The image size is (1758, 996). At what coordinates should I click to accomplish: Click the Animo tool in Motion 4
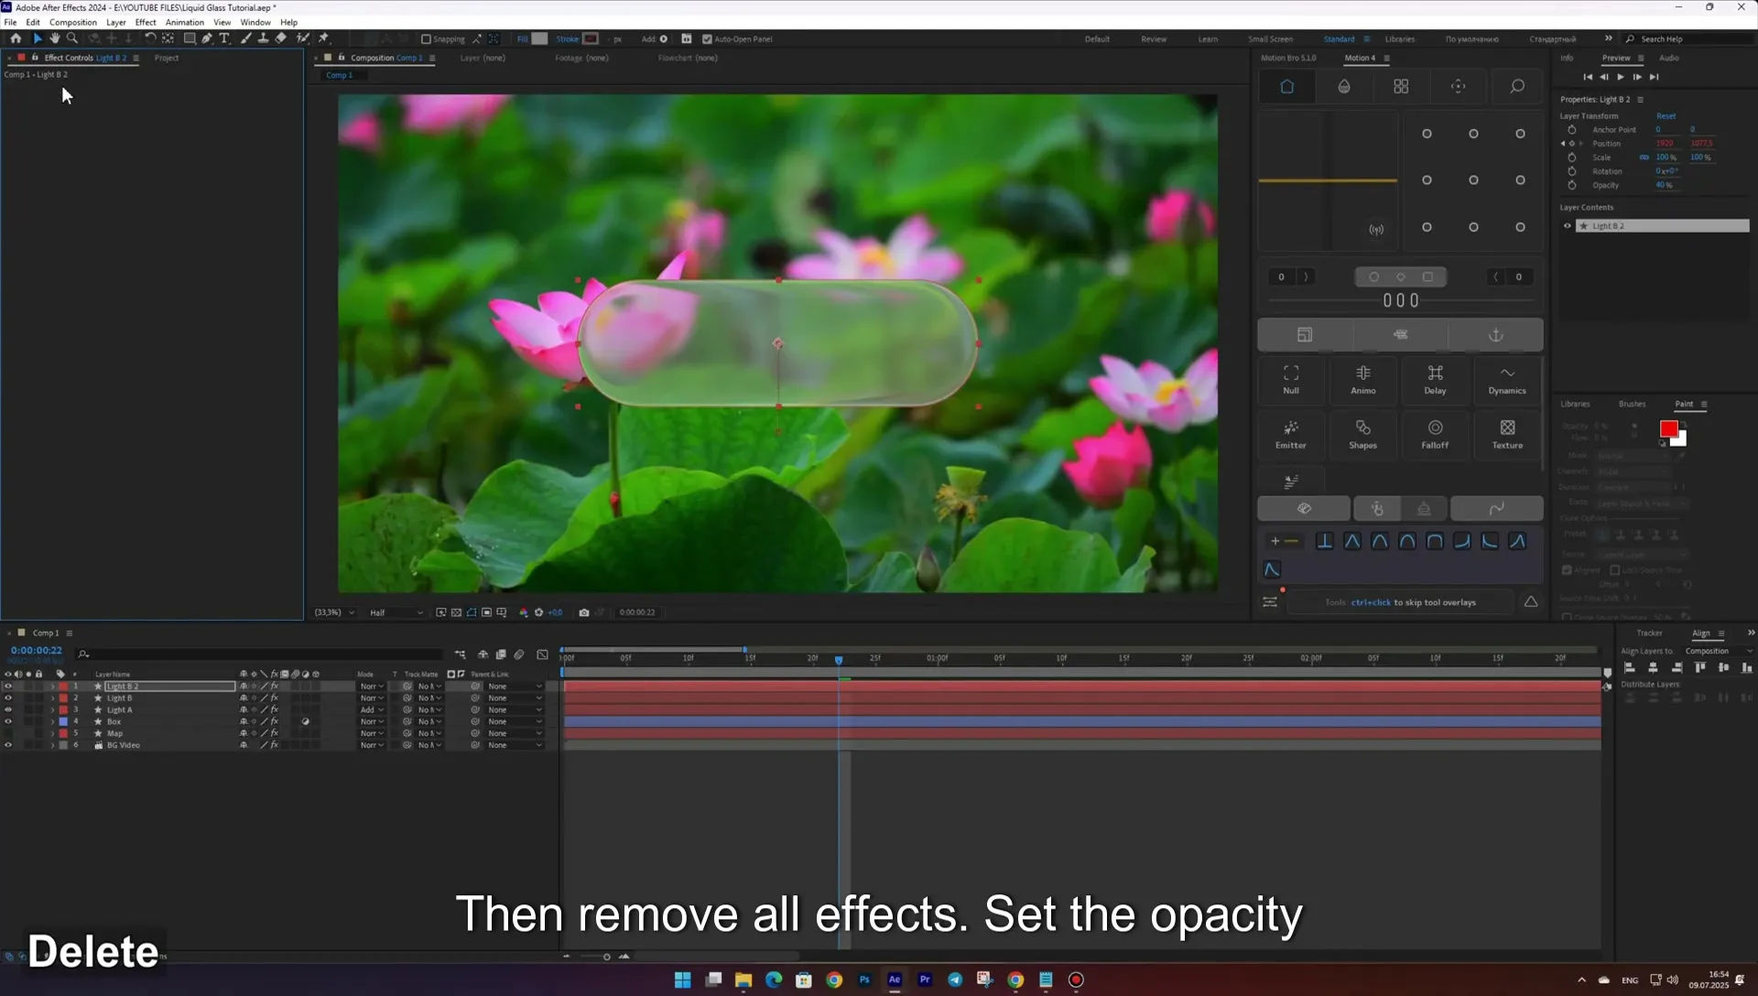click(x=1363, y=379)
